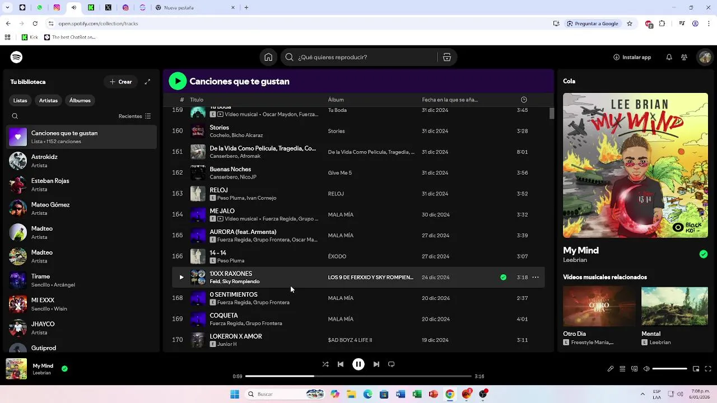717x403 pixels.
Task: Skip to the next track
Action: pyautogui.click(x=376, y=364)
